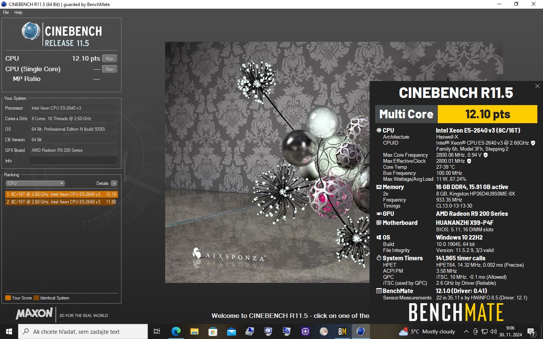The height and width of the screenshot is (339, 543).
Task: Open Task View on the taskbar
Action: (157, 331)
